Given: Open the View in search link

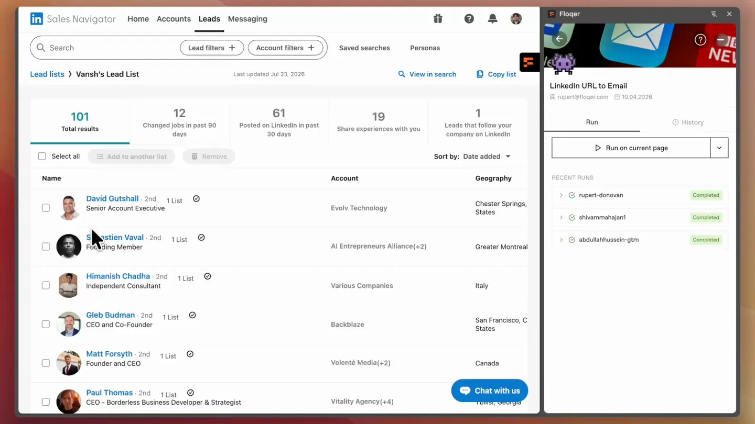Looking at the screenshot, I should (x=427, y=74).
